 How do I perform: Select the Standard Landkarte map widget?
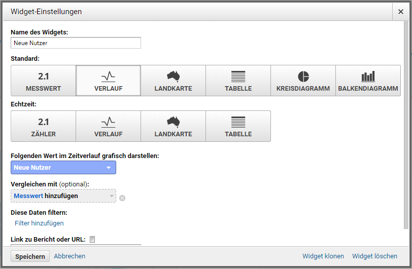tap(173, 81)
